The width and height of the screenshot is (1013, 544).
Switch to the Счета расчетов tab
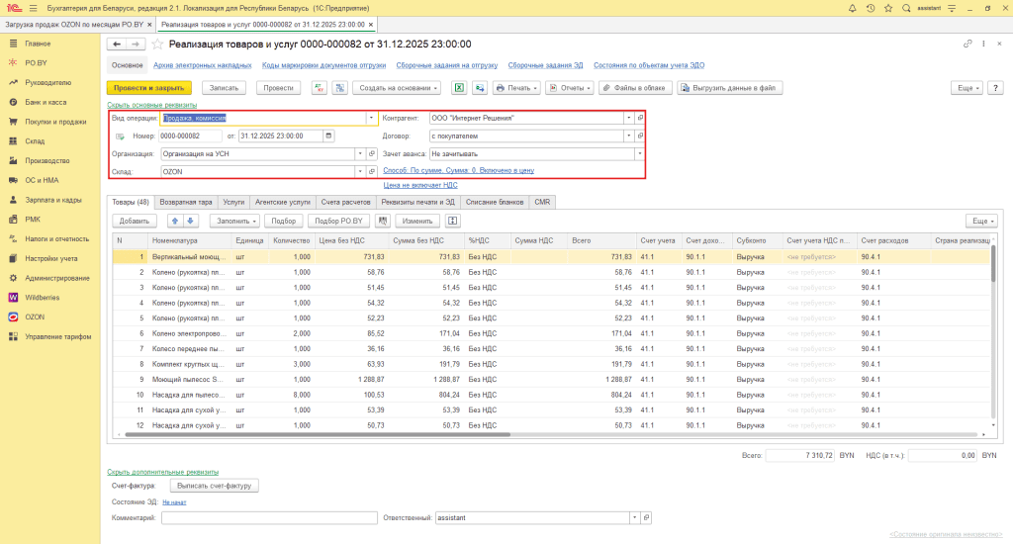[345, 202]
